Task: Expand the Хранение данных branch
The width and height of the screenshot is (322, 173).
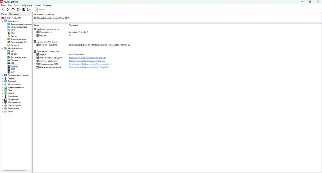Action: tap(2, 87)
